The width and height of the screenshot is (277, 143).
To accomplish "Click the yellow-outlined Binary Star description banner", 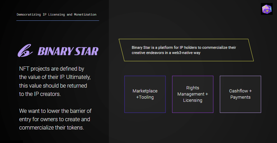I will (186, 50).
